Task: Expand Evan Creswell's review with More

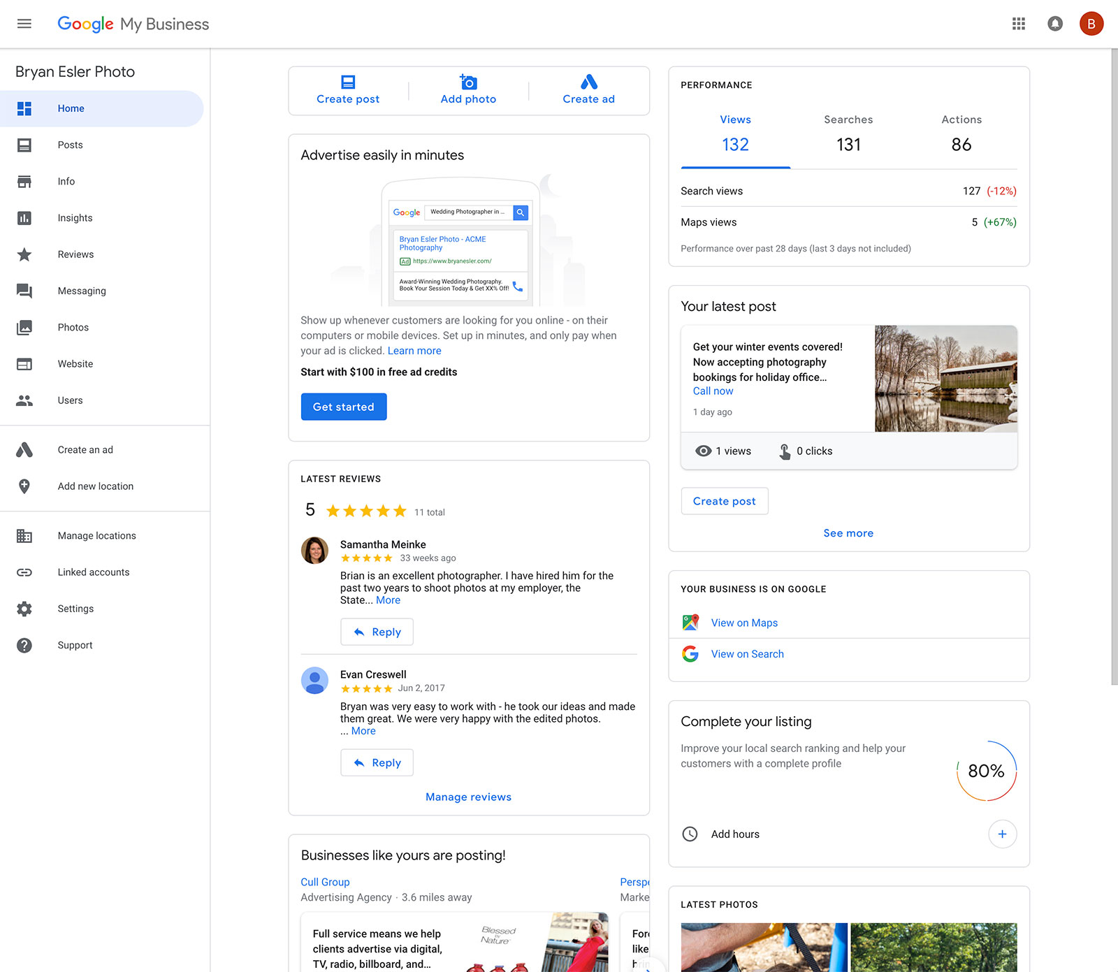Action: pos(363,731)
